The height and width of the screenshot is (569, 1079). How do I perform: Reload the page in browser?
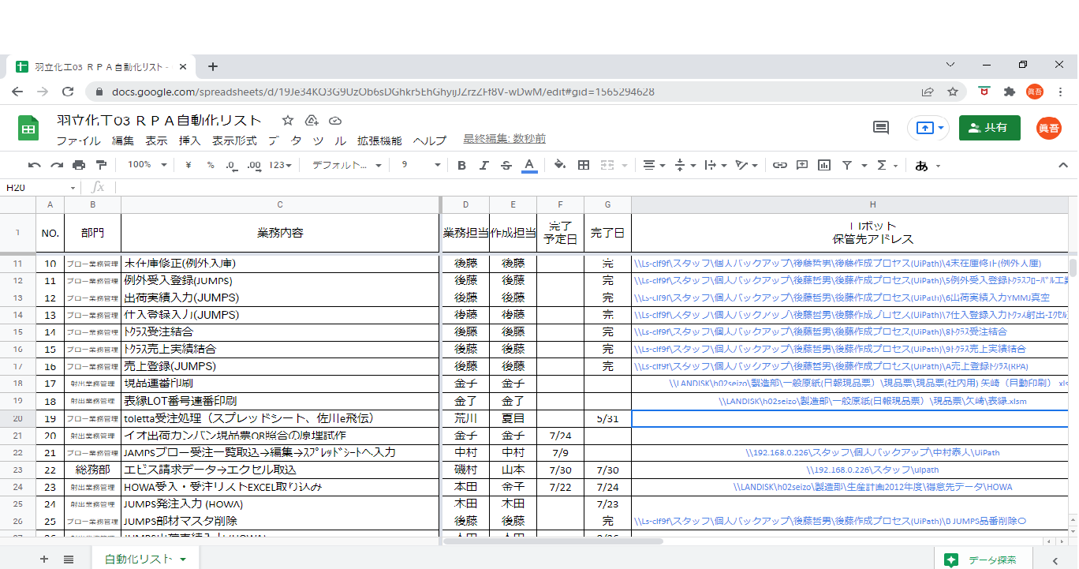[x=69, y=92]
